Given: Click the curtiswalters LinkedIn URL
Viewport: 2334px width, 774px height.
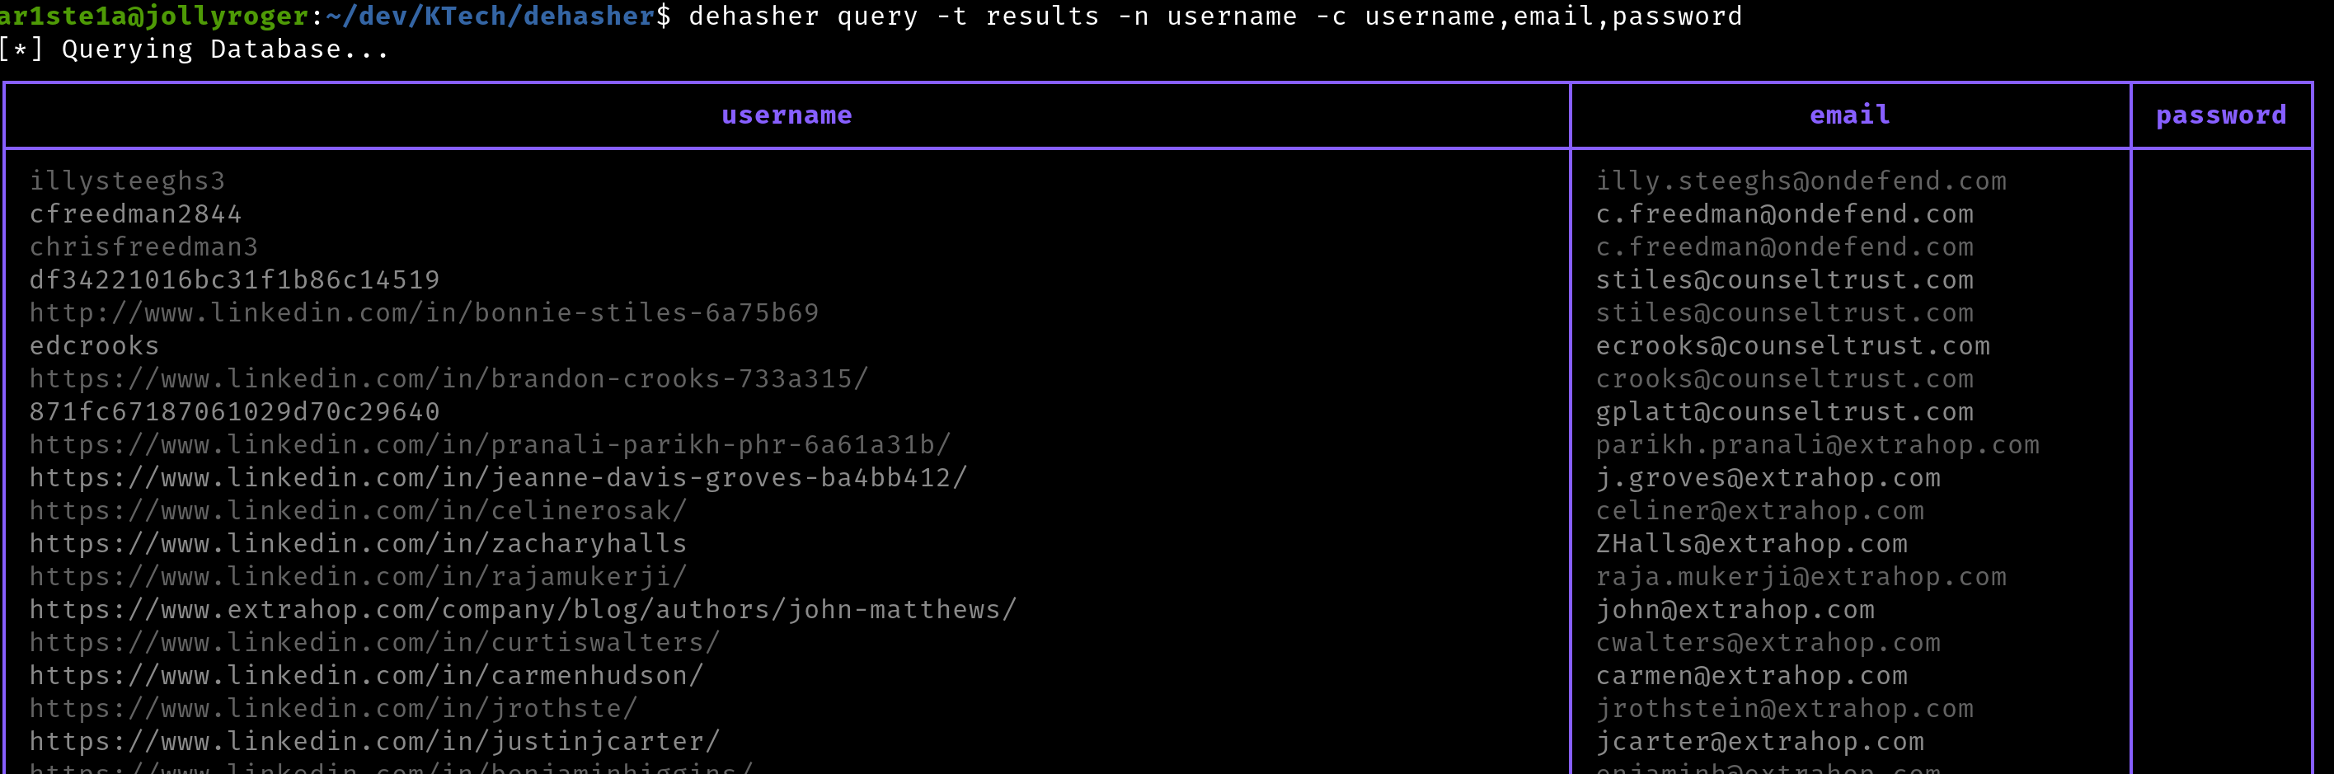Looking at the screenshot, I should coord(375,643).
